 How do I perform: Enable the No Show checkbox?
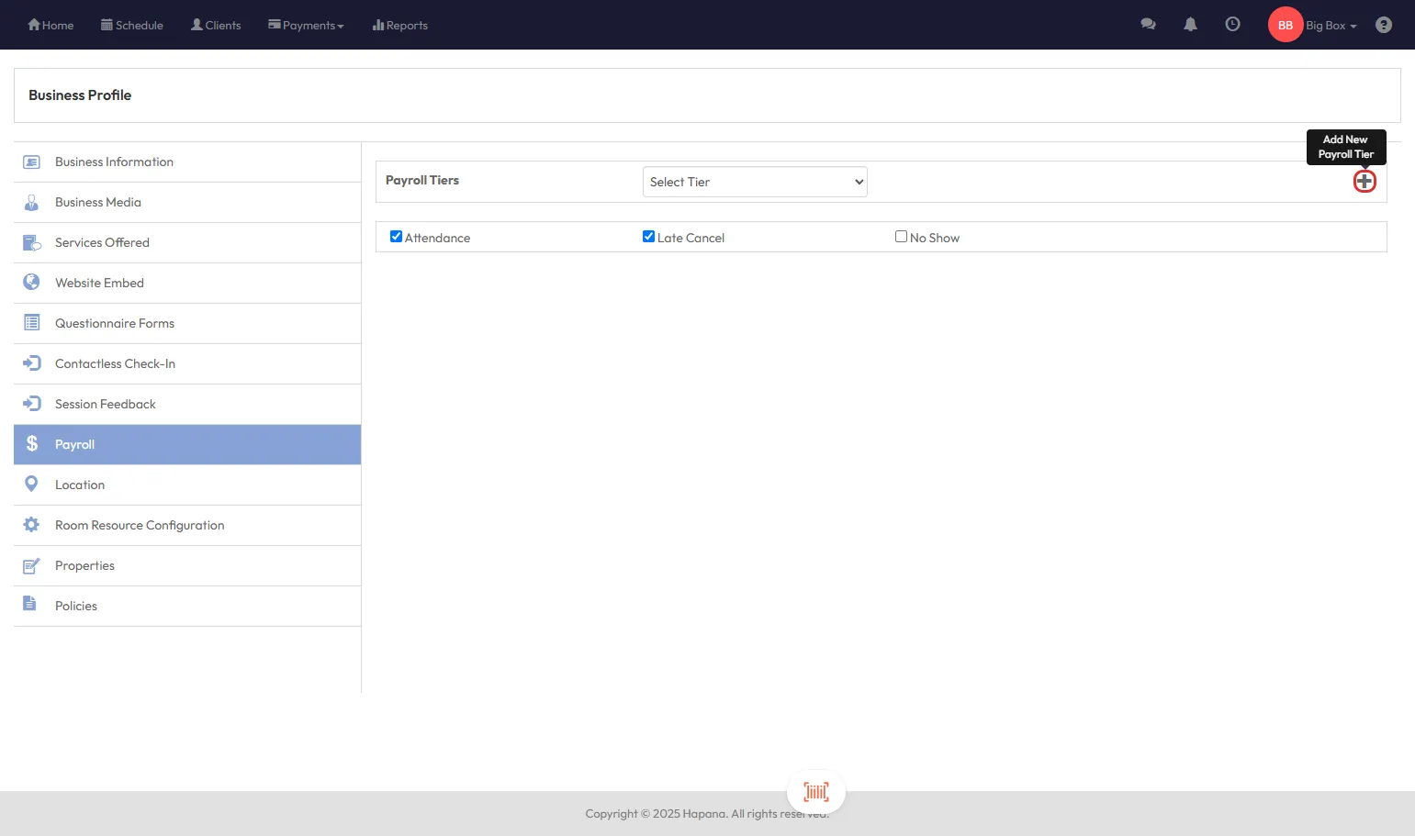coord(901,237)
